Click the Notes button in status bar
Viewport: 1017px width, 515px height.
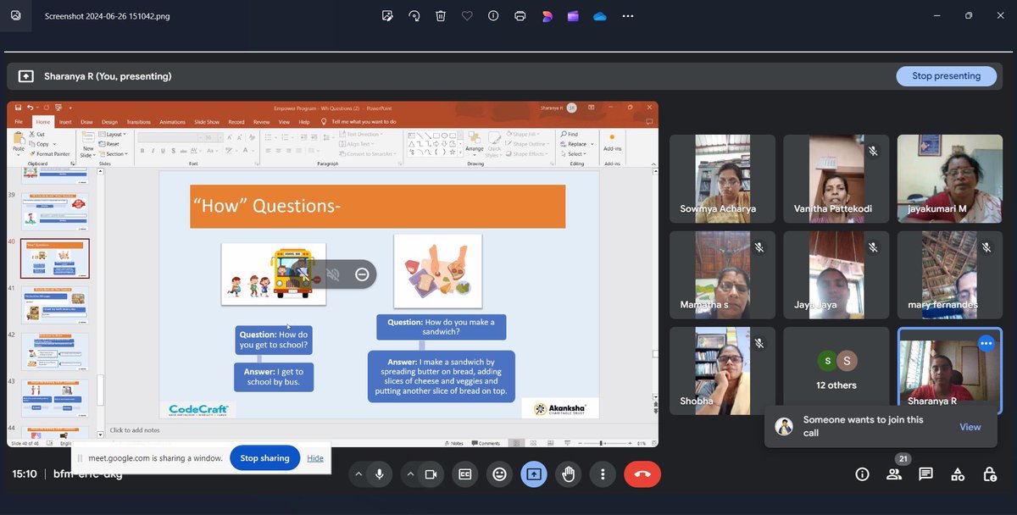tap(453, 443)
